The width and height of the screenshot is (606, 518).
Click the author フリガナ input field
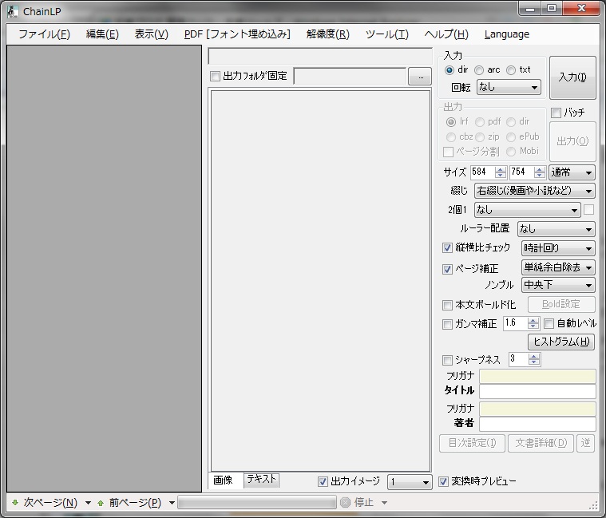pos(537,409)
